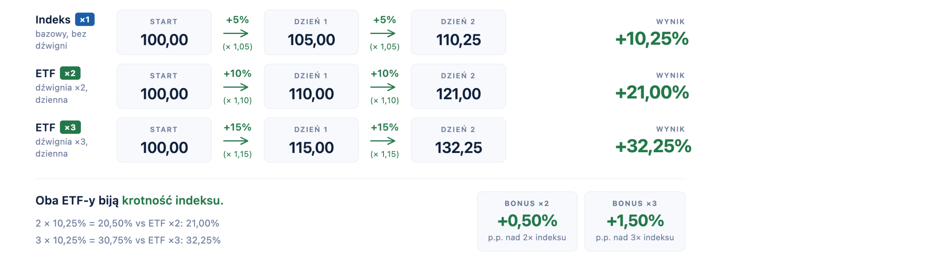The image size is (944, 259).
Task: Click the green "krotność indeksu" text
Action: (x=173, y=200)
